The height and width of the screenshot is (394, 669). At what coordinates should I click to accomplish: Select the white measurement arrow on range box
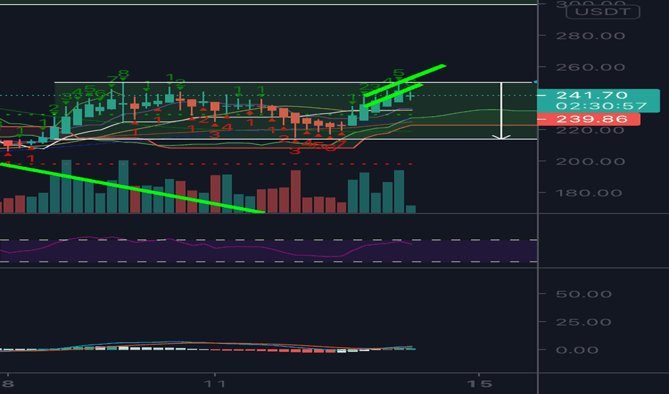(501, 111)
